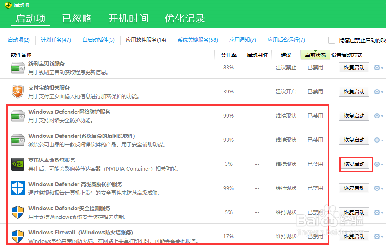Sort by 建议 column header
386x246 pixels.
(x=286, y=55)
